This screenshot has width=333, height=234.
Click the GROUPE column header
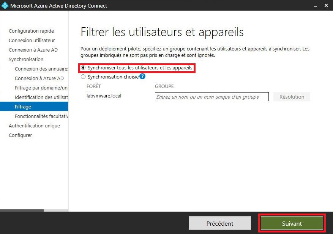(x=164, y=86)
